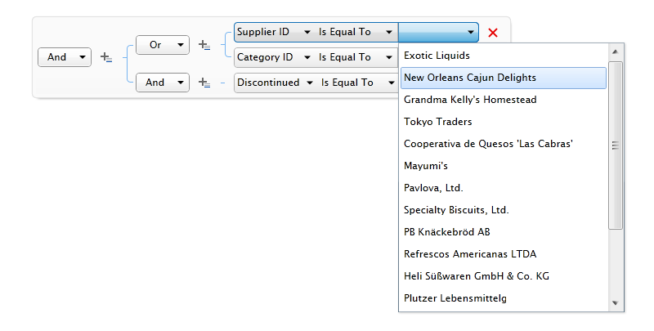Add filter to nested And group
Screen dimensions: 654x331
[204, 83]
